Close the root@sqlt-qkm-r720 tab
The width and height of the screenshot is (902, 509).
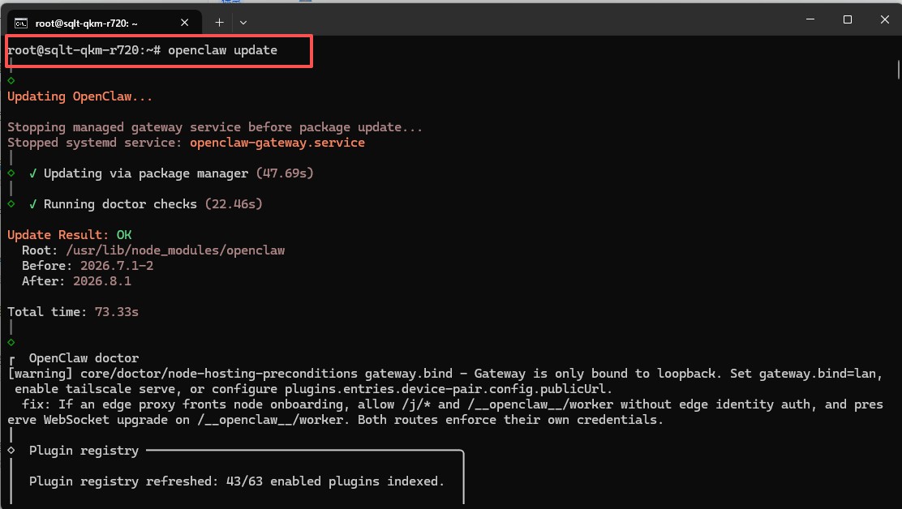tap(185, 23)
